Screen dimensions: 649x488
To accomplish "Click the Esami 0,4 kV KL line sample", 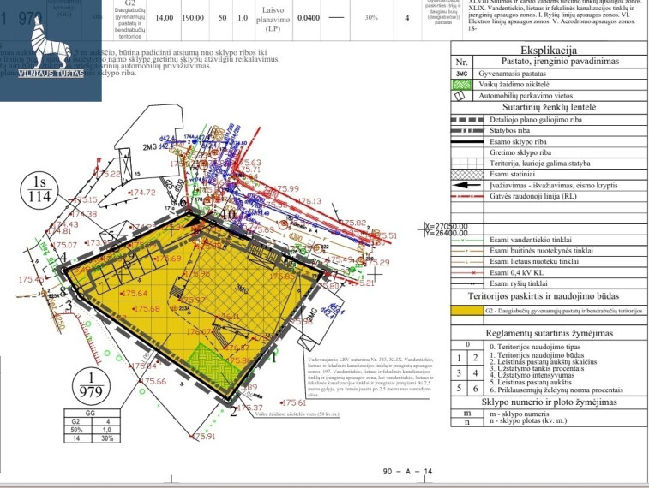I will coord(467,273).
